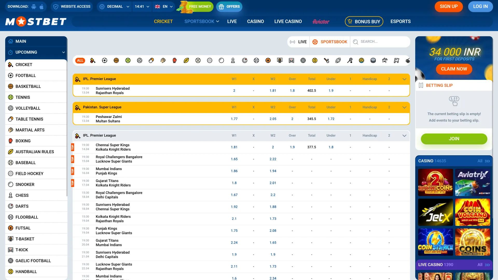The image size is (498, 280).
Task: Select W2 odds 2.22 for Lucknow Super Giants
Action: 273,159
